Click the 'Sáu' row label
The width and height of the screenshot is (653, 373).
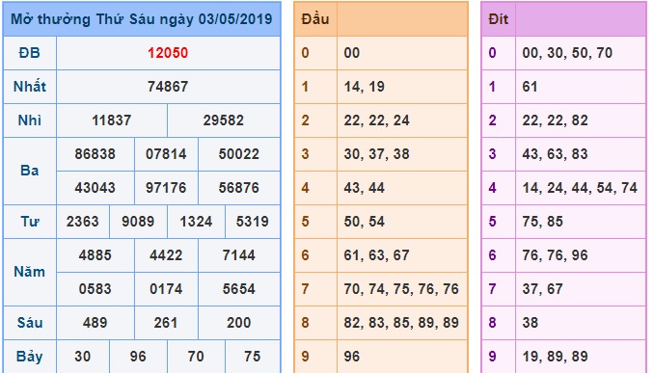tap(30, 323)
